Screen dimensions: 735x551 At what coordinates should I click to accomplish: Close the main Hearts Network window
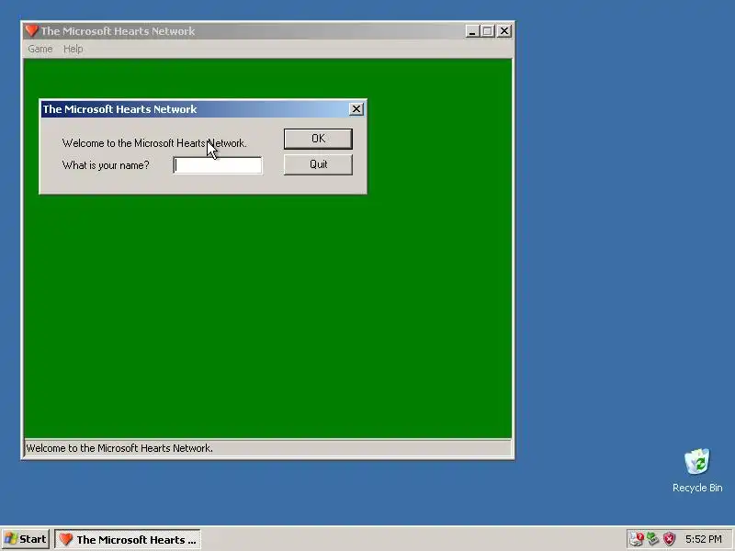(503, 31)
